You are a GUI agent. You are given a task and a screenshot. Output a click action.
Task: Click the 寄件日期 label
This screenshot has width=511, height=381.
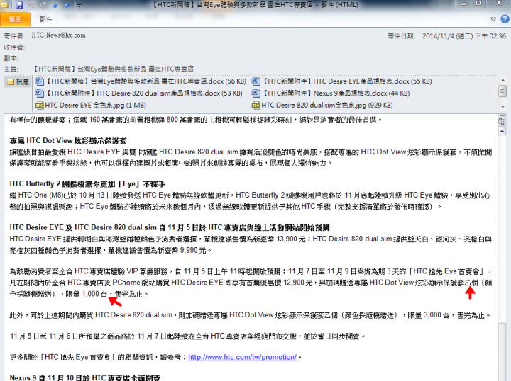pos(401,35)
